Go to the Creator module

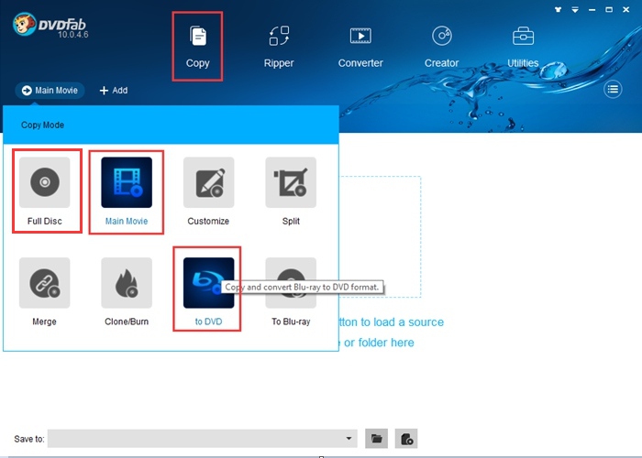coord(441,47)
